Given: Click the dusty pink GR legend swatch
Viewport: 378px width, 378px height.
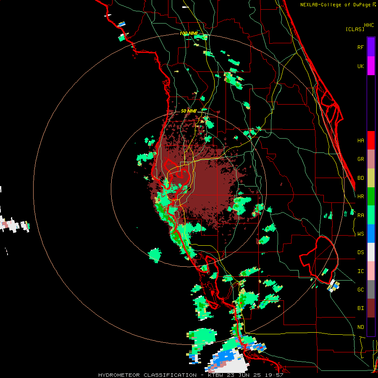Looking at the screenshot, I should (371, 159).
